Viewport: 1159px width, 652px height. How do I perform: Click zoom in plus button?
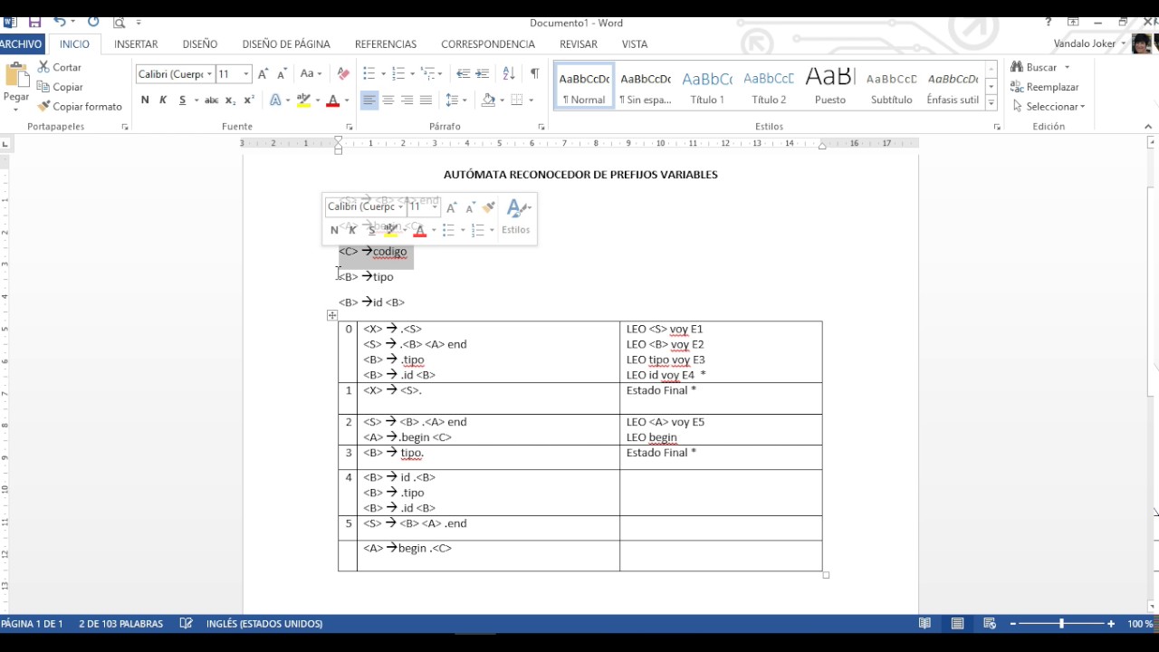tap(1111, 624)
